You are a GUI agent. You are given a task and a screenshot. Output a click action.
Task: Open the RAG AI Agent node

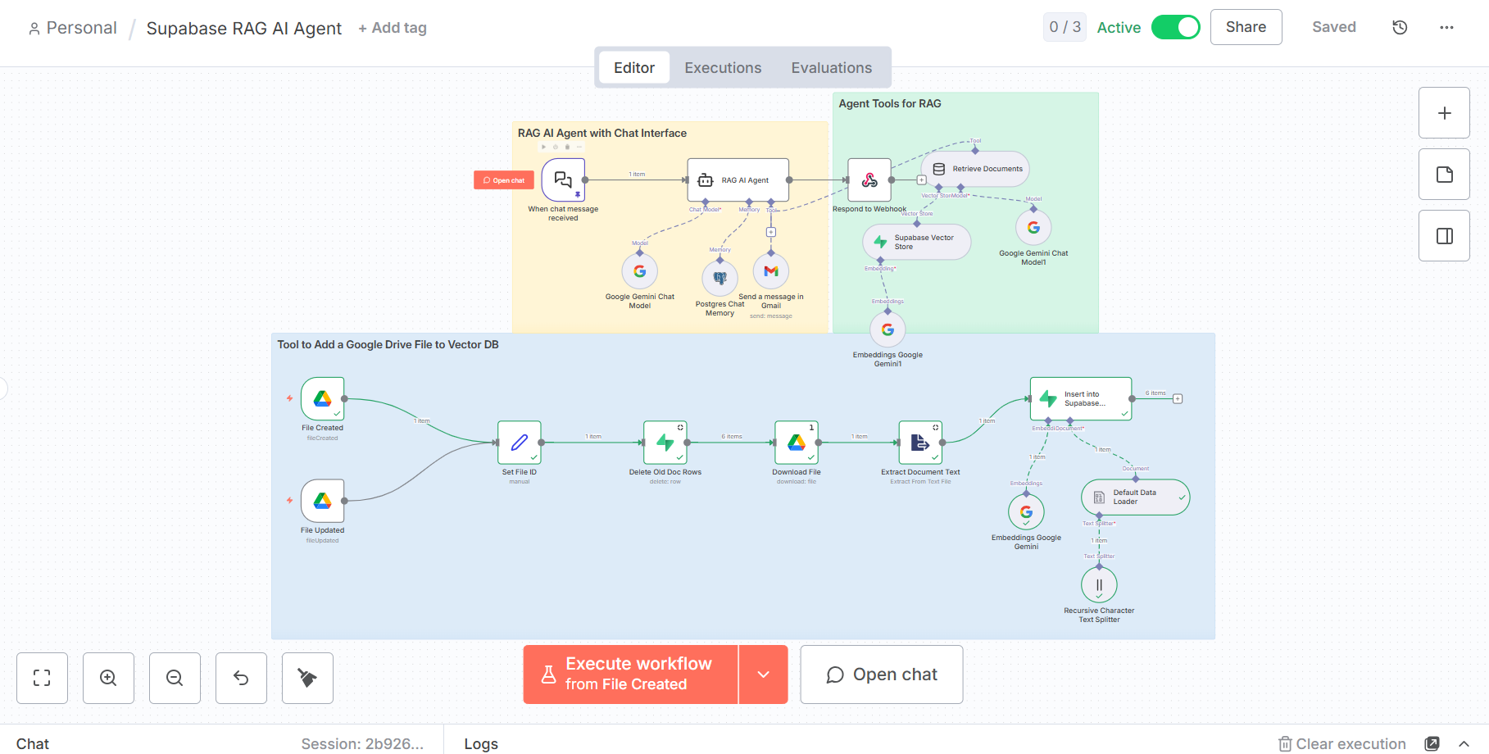737,179
